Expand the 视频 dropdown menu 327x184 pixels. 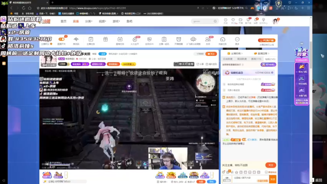103,21
